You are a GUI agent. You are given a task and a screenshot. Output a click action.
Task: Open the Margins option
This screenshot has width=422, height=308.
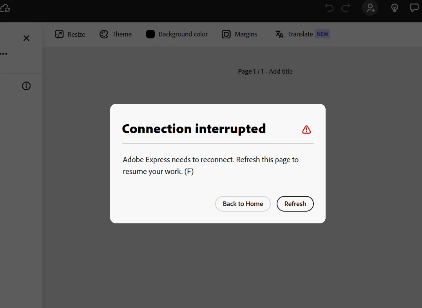point(239,34)
